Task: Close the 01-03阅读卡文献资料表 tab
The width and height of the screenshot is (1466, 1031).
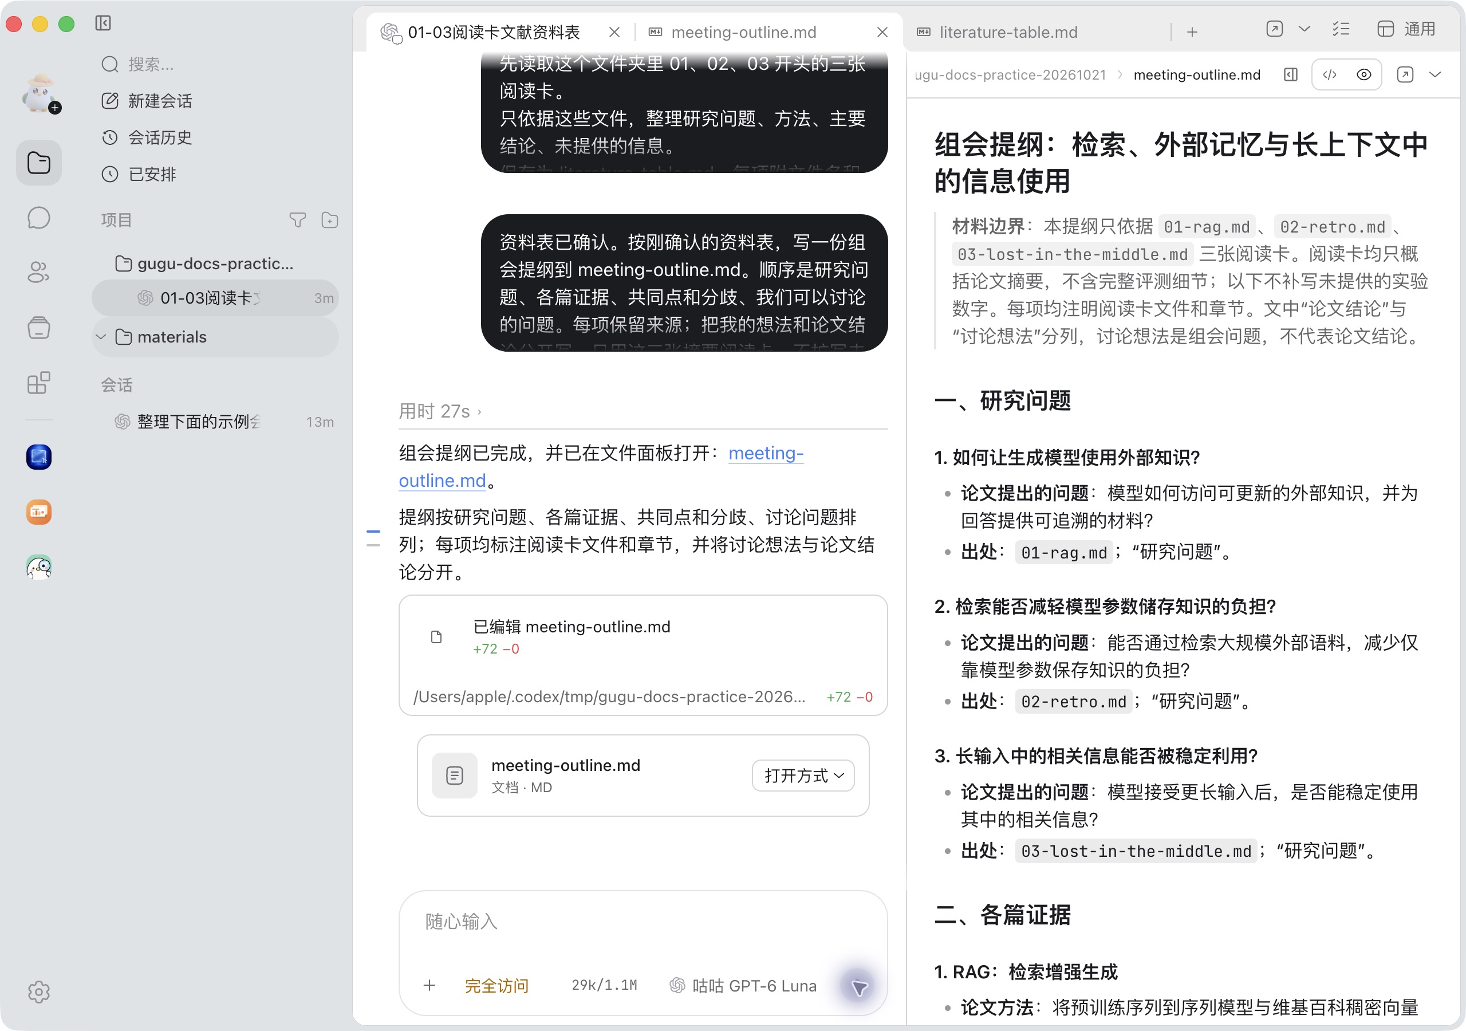Action: (614, 32)
